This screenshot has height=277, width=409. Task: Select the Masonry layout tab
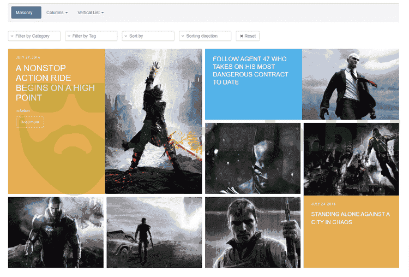(26, 13)
